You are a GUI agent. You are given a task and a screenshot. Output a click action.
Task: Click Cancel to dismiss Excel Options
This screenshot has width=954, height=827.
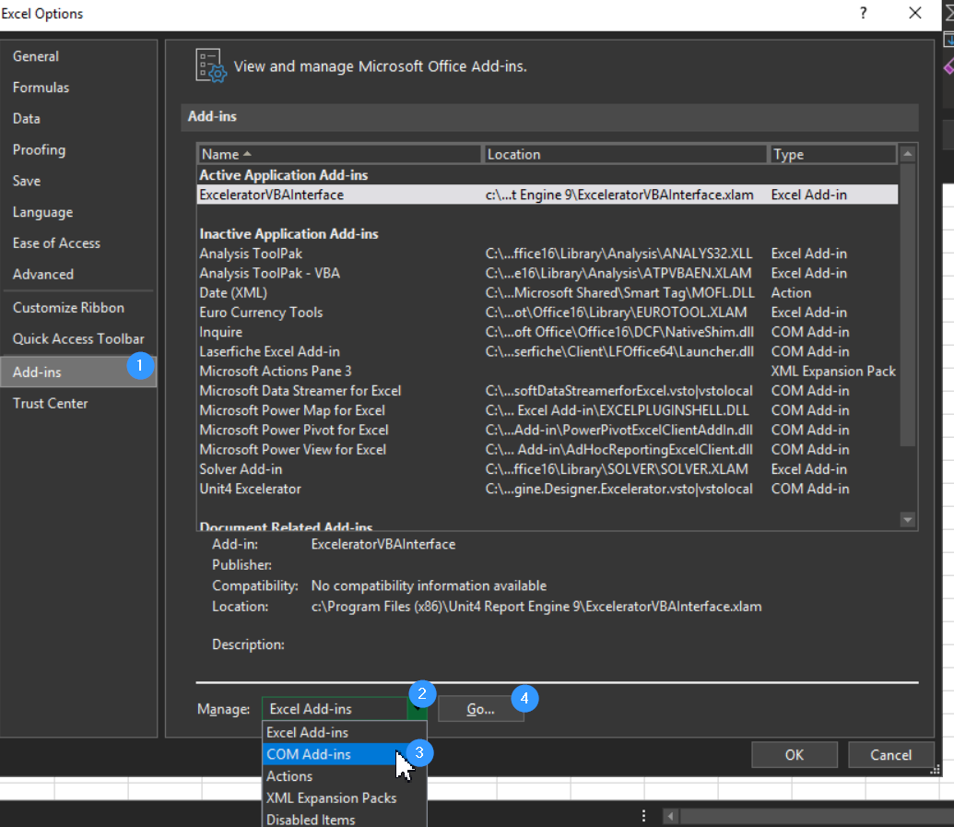pyautogui.click(x=890, y=755)
